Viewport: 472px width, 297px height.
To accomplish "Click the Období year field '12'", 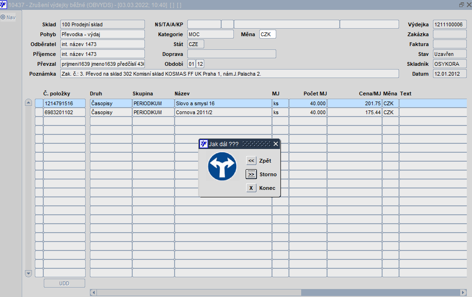I will pyautogui.click(x=200, y=64).
